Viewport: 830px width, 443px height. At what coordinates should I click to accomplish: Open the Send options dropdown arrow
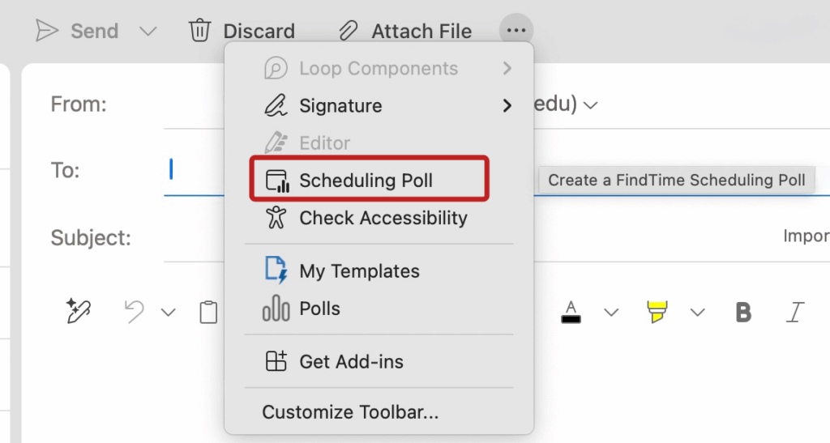[x=148, y=32]
